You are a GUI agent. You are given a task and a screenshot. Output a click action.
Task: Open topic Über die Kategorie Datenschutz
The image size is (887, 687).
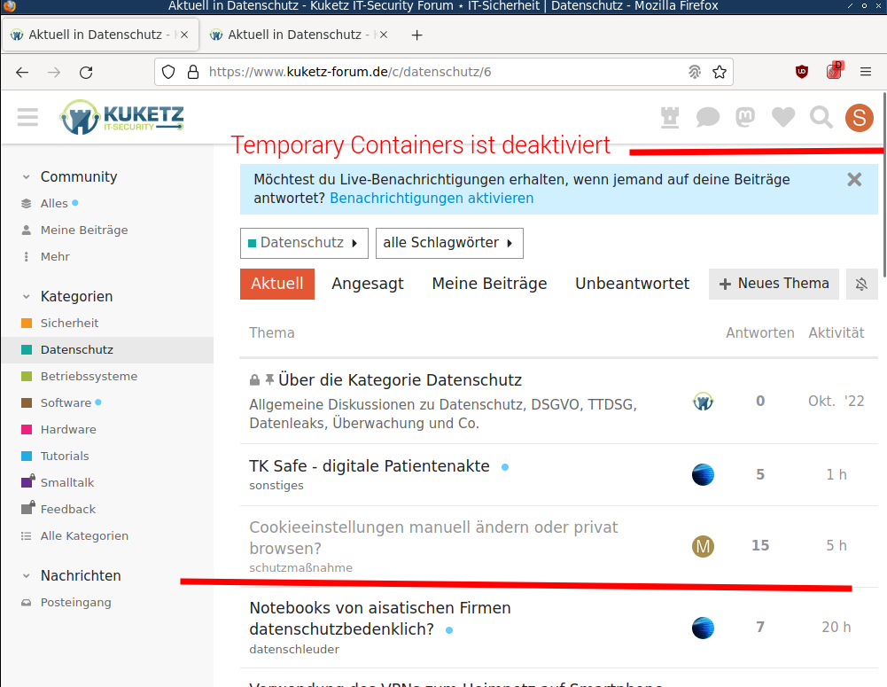tap(400, 379)
